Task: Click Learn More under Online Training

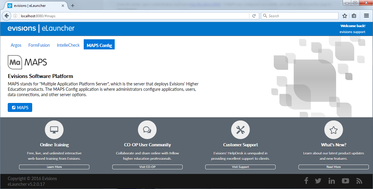Action: [54, 167]
